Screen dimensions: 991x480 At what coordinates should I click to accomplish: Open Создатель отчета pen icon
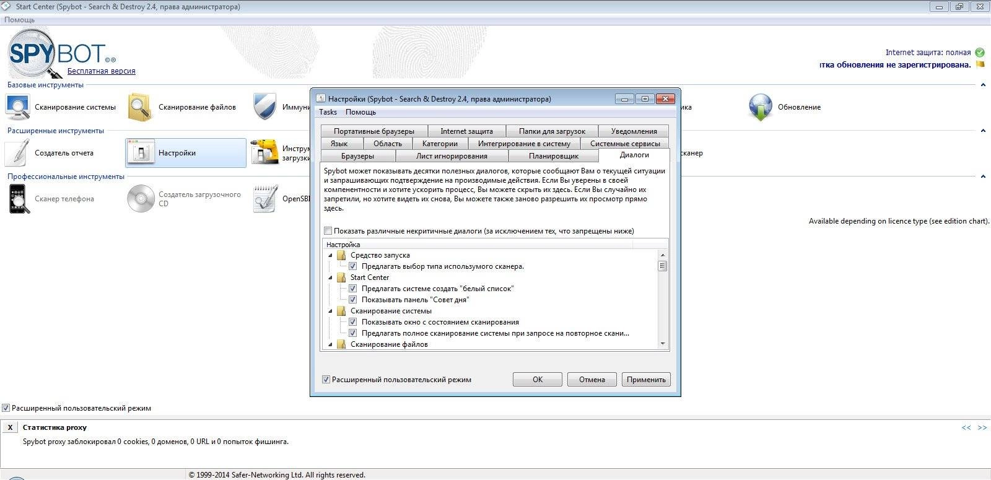pos(17,153)
